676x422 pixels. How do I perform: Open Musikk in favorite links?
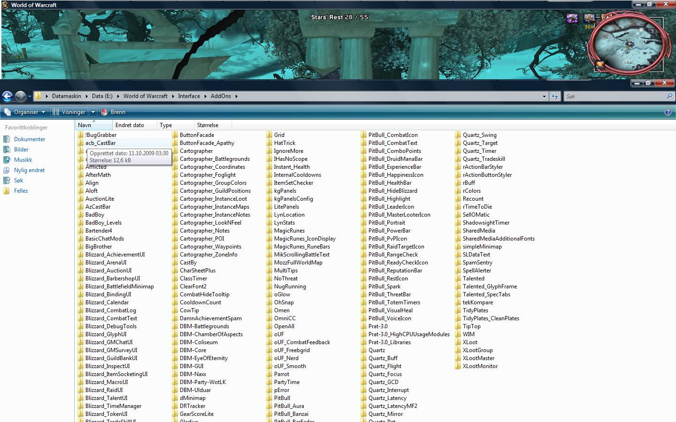[23, 160]
